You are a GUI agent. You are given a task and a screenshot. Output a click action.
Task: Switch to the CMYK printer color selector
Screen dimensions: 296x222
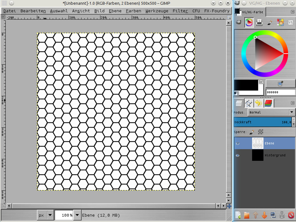coord(259,22)
